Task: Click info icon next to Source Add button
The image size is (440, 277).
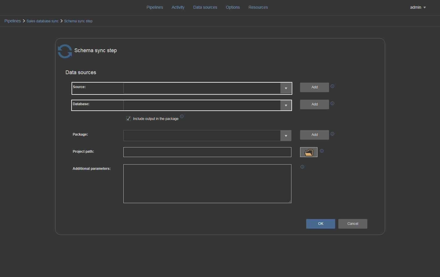Action: (333, 86)
